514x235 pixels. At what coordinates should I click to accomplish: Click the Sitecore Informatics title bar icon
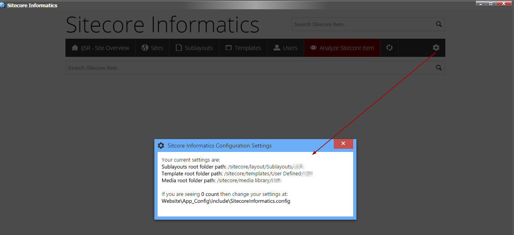pyautogui.click(x=3, y=5)
